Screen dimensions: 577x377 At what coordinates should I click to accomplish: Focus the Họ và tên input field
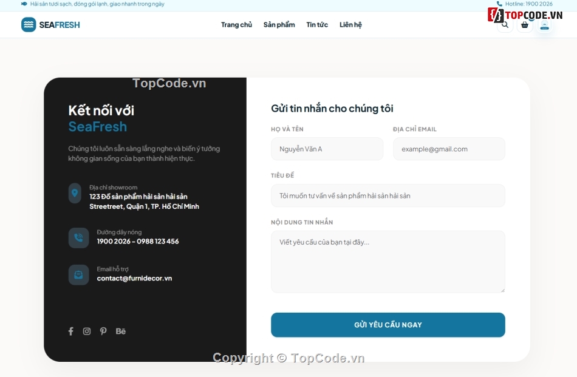(x=327, y=149)
